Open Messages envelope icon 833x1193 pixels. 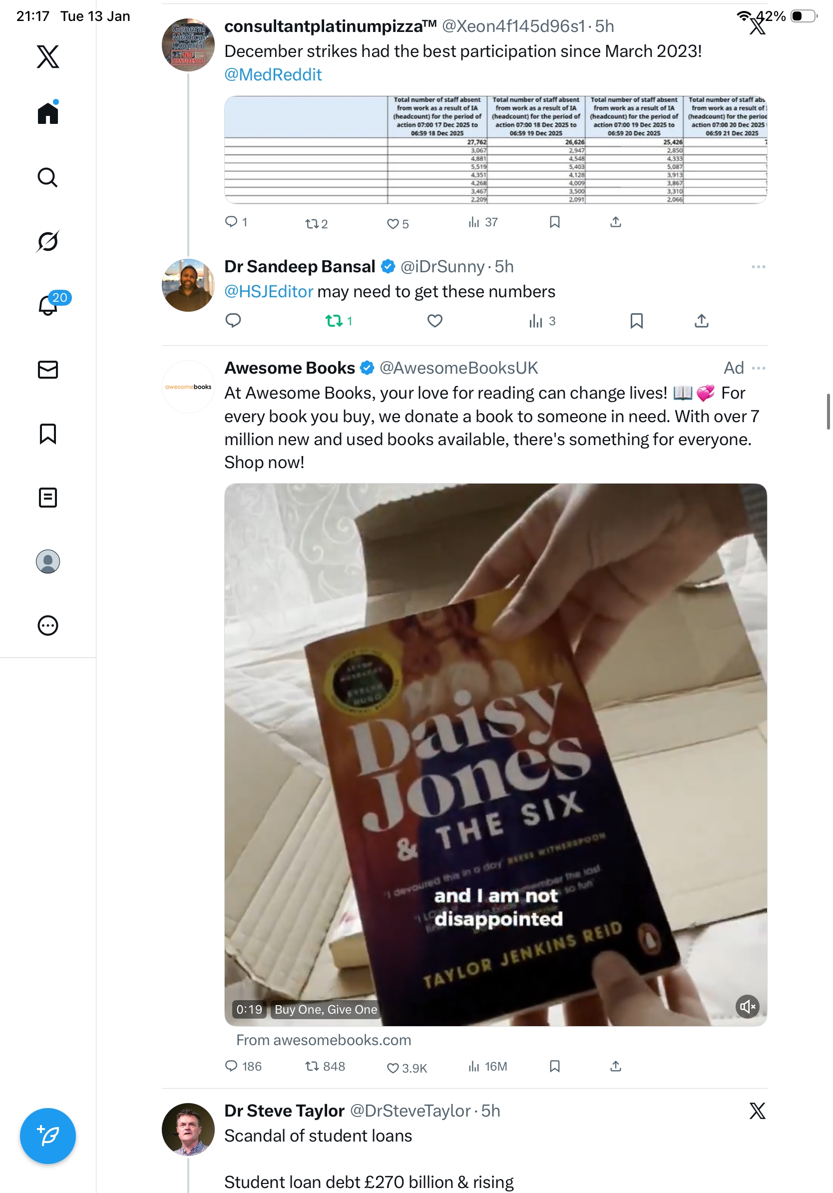click(48, 369)
